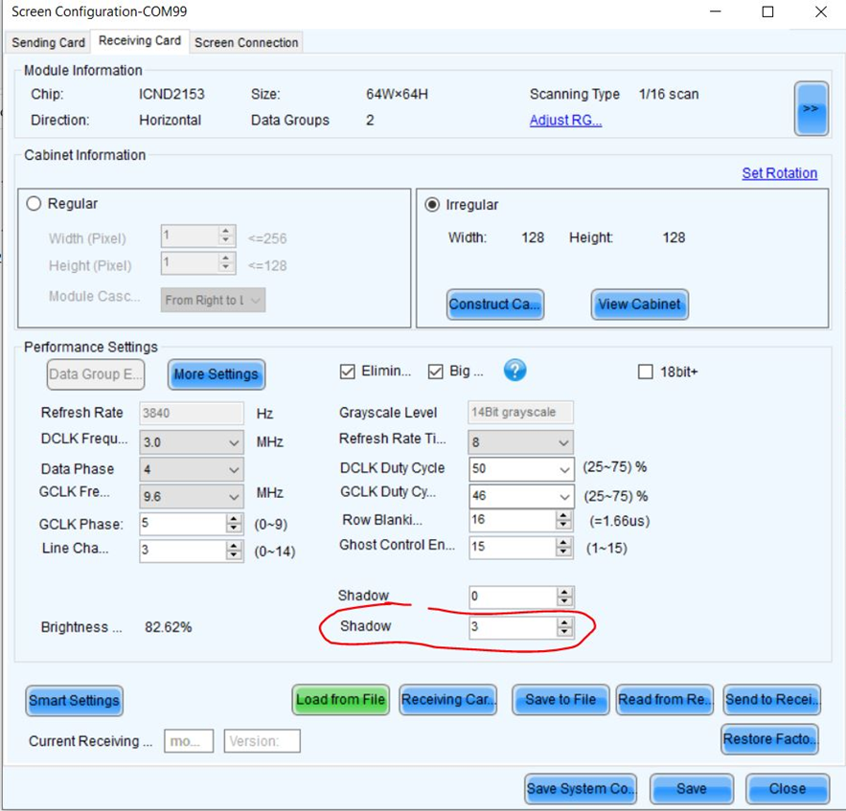The height and width of the screenshot is (811, 846).
Task: Click the Smart Settings button
Action: tap(74, 701)
